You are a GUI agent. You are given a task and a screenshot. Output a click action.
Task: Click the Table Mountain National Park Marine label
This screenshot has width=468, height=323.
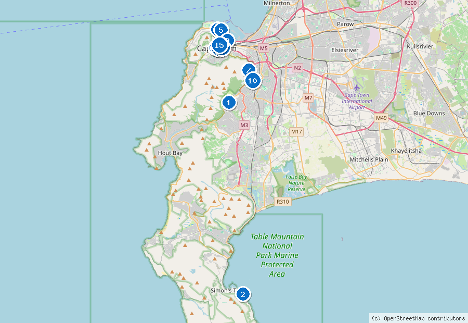pyautogui.click(x=277, y=255)
